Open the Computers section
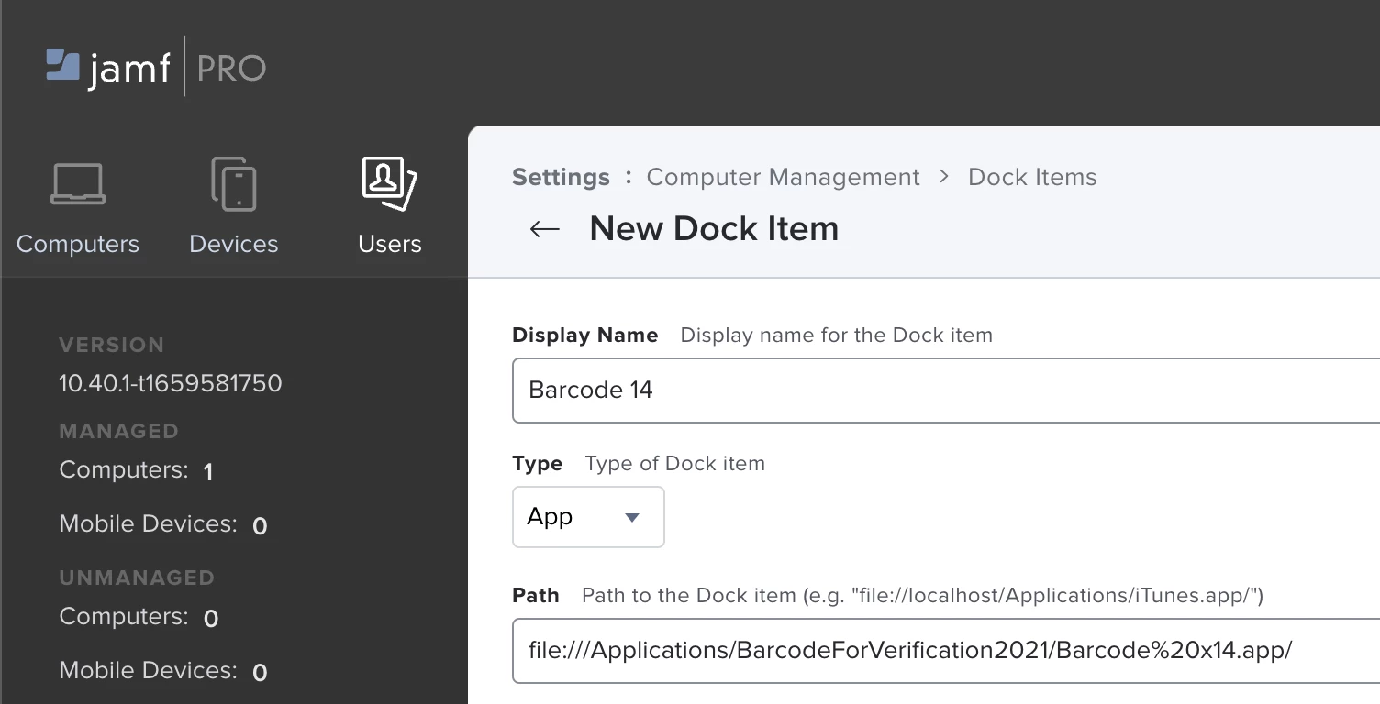The width and height of the screenshot is (1380, 704). tap(78, 207)
